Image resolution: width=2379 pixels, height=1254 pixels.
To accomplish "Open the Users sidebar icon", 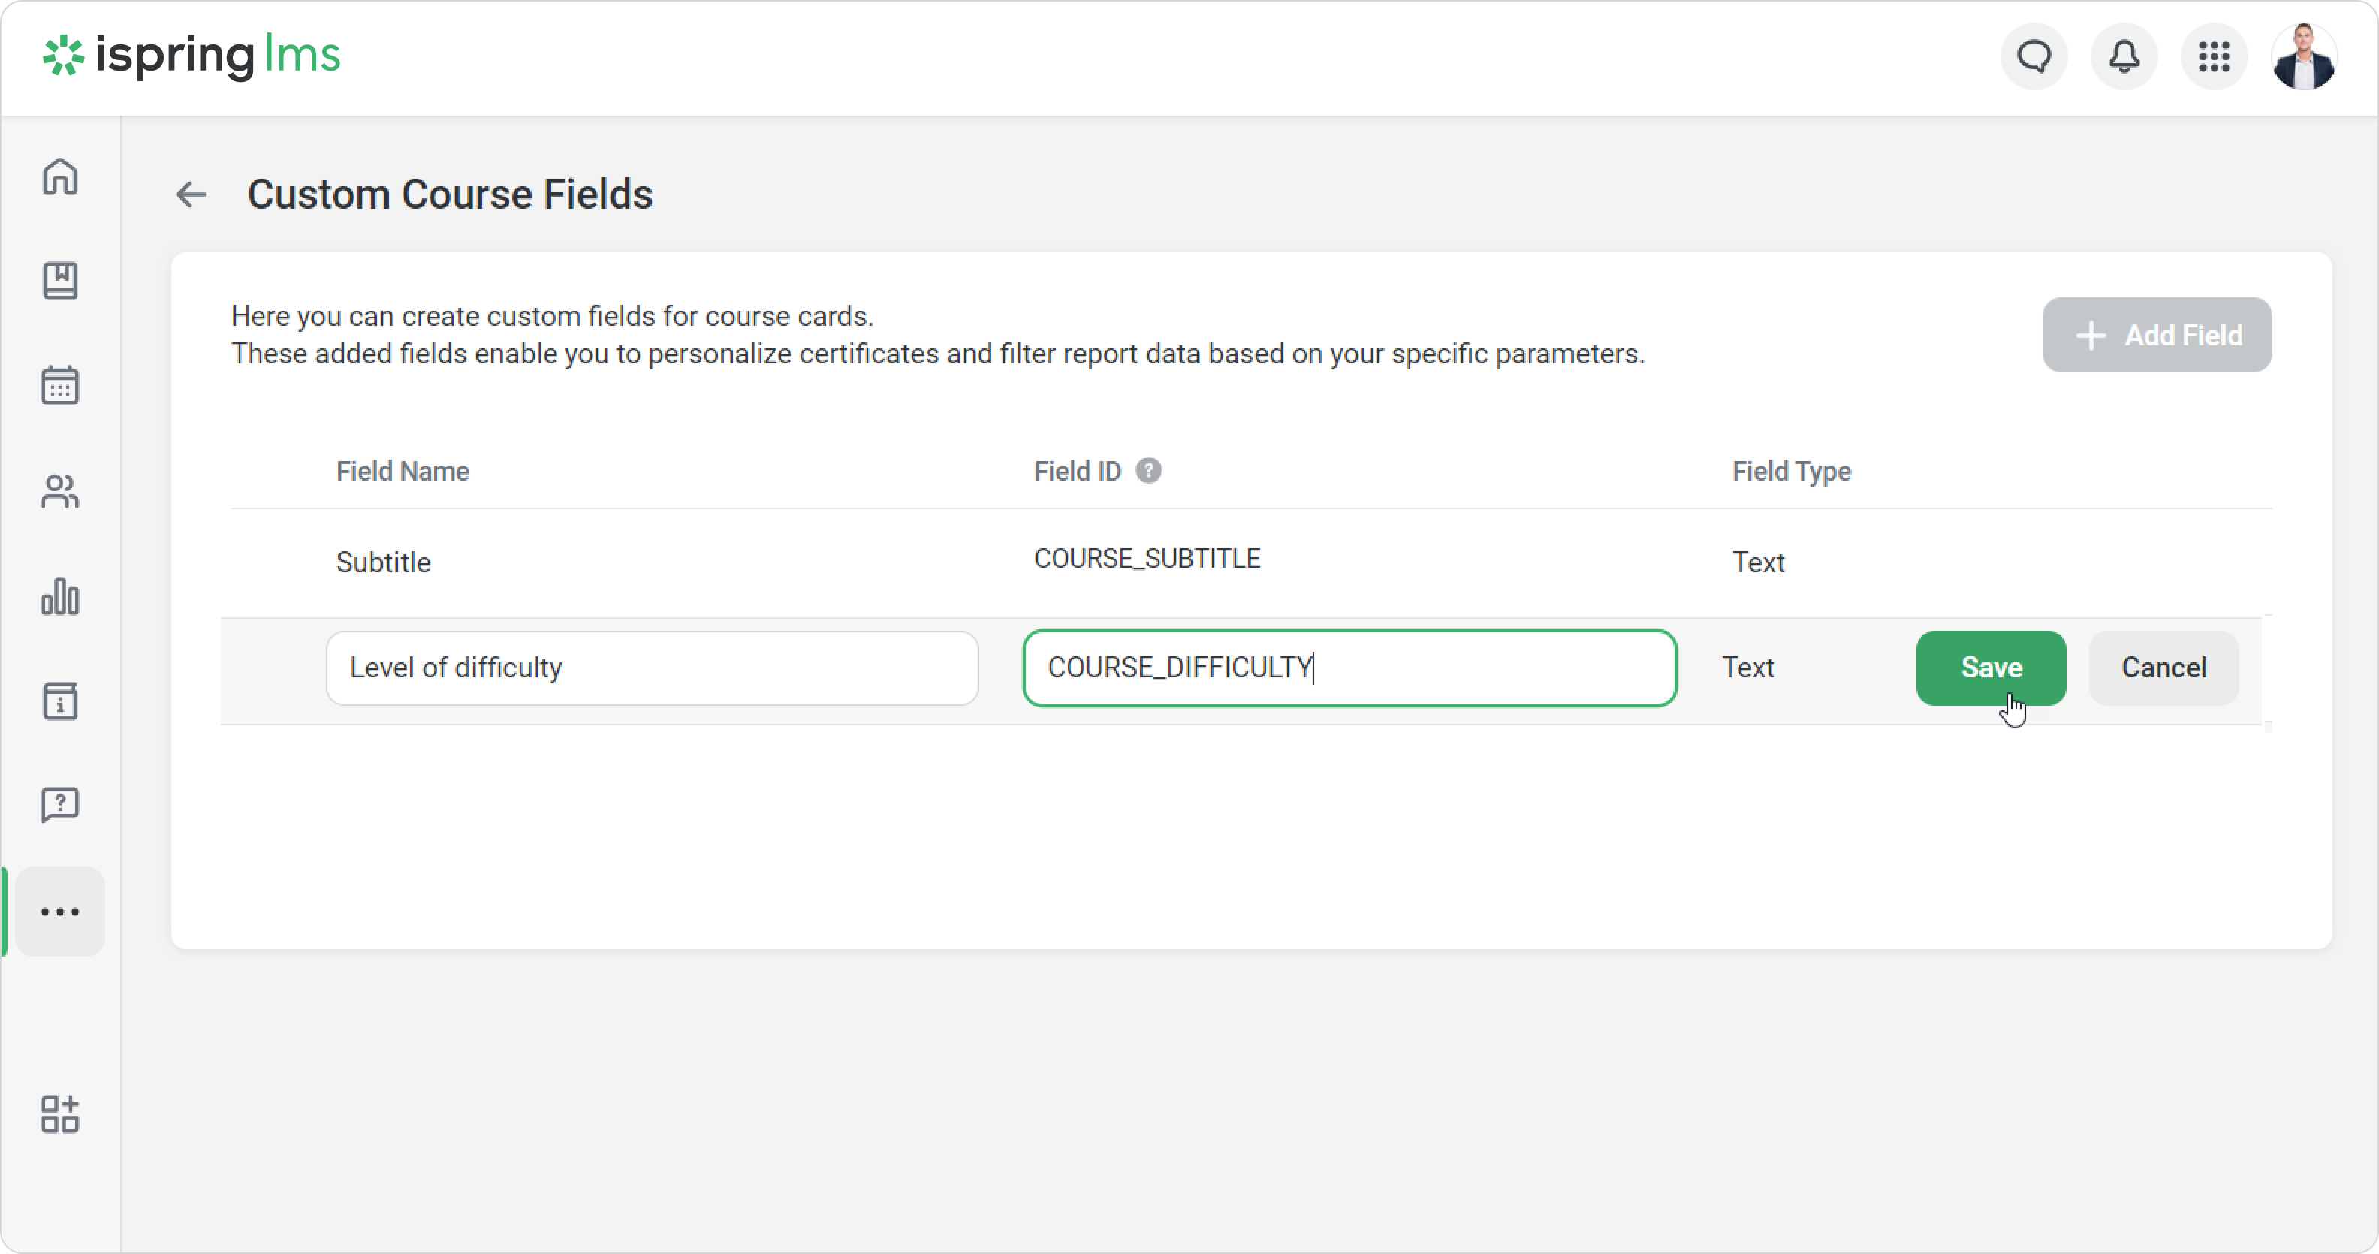I will tap(60, 491).
